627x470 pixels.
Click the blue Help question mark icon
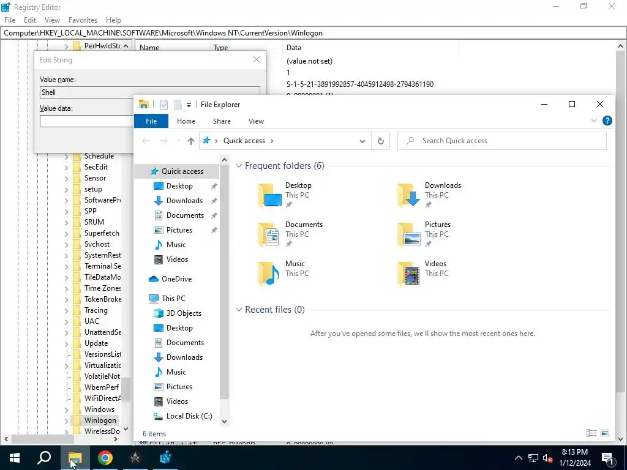[x=607, y=121]
